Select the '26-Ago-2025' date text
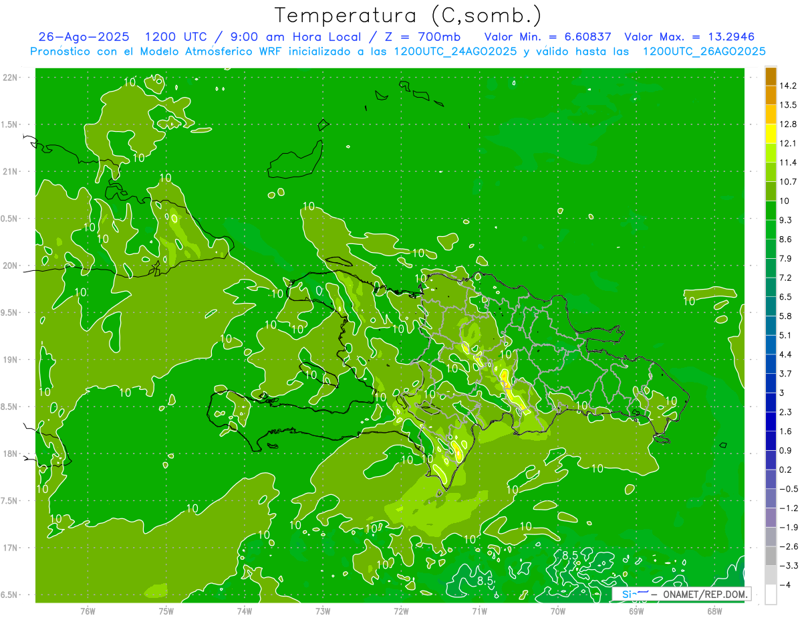Image resolution: width=802 pixels, height=620 pixels. point(84,37)
